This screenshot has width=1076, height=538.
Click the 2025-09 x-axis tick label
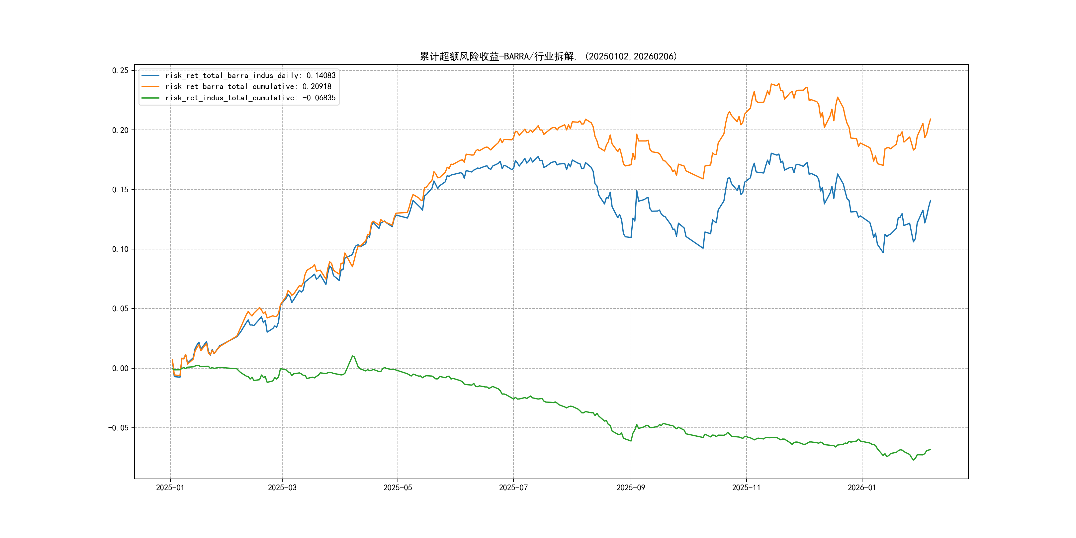tap(631, 488)
